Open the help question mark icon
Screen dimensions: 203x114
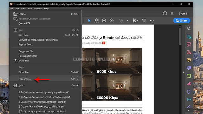(165, 13)
